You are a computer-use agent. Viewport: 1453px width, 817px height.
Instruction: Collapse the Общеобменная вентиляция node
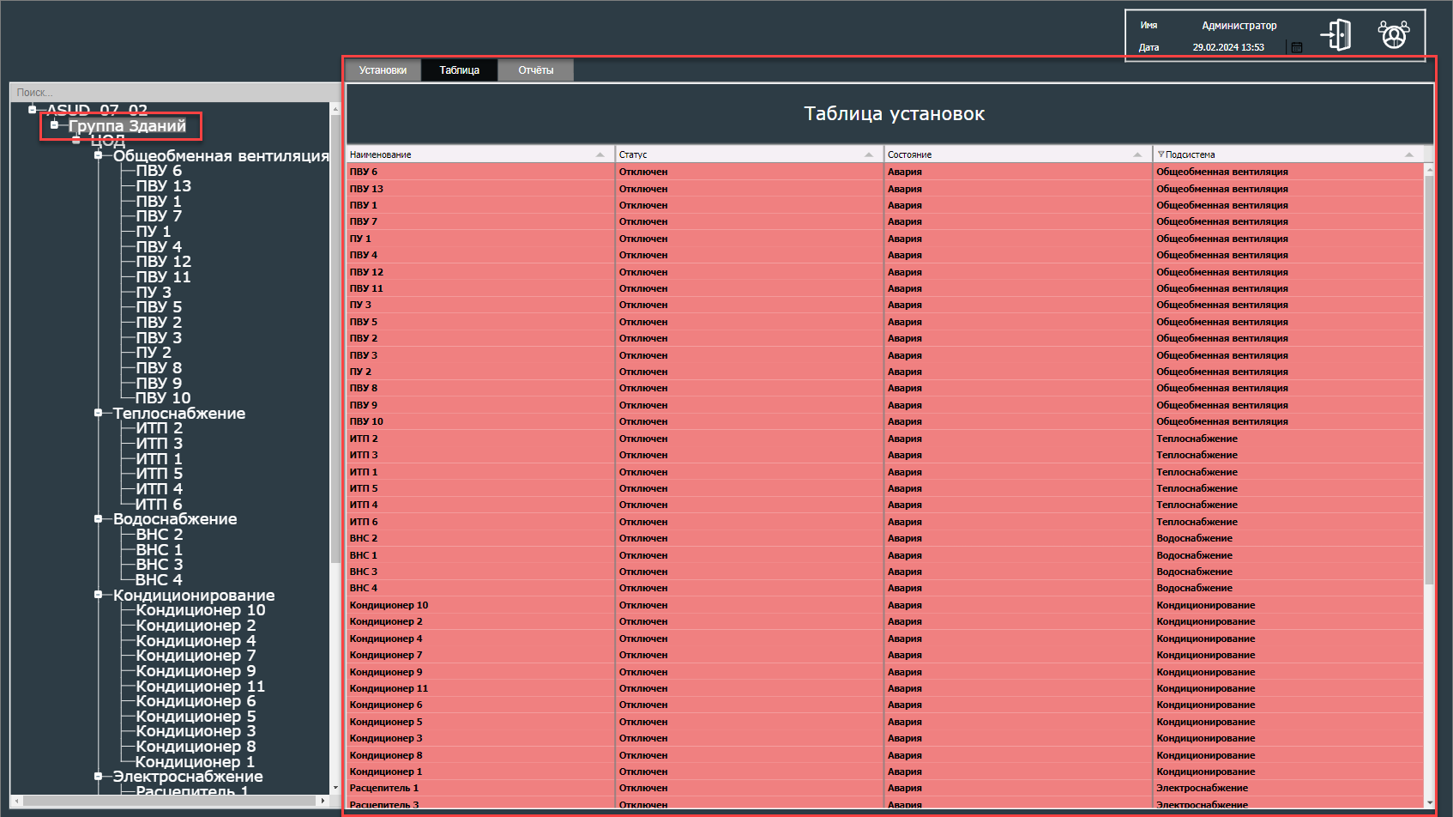[x=98, y=155]
